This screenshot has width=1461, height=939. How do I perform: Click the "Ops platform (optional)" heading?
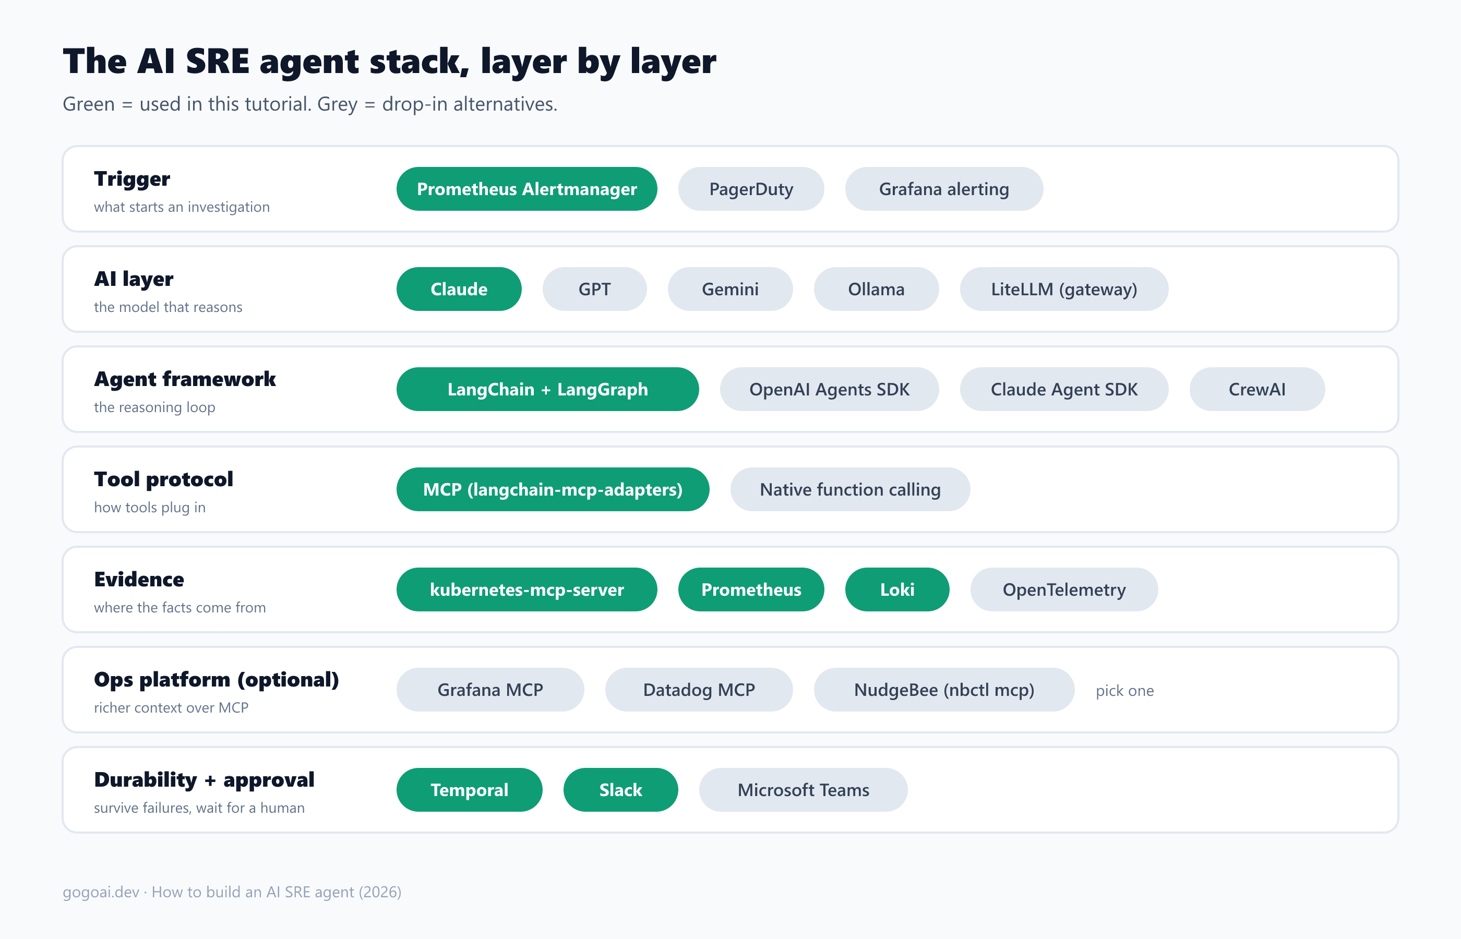pos(217,680)
